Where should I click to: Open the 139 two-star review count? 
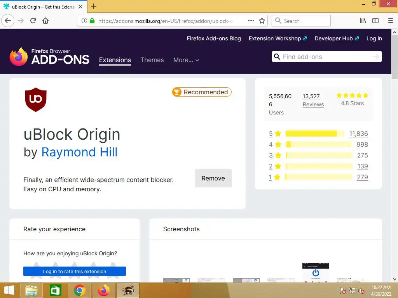(363, 166)
